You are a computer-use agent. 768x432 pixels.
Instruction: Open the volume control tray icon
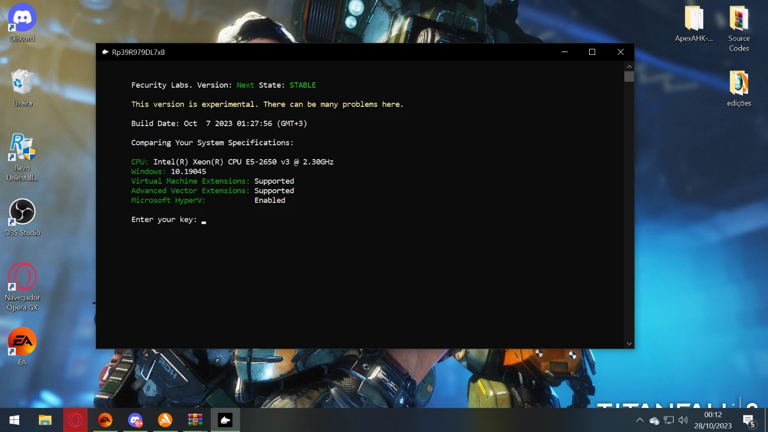(683, 420)
